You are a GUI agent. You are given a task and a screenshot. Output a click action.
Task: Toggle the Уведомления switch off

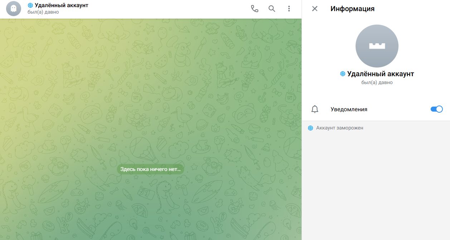(x=436, y=109)
